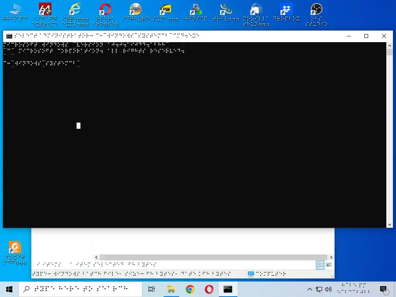Open the network status tray icon

tap(319, 289)
